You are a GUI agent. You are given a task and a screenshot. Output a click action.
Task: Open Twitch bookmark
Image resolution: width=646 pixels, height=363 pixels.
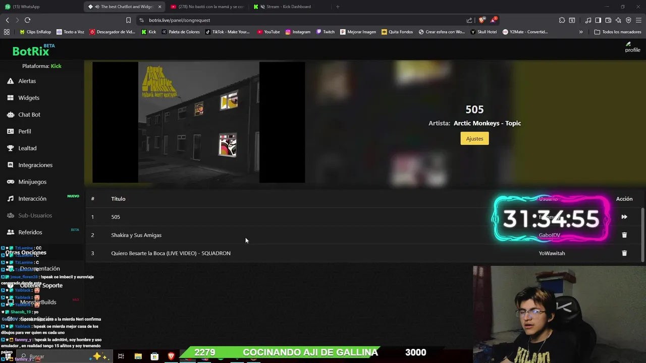coord(326,32)
